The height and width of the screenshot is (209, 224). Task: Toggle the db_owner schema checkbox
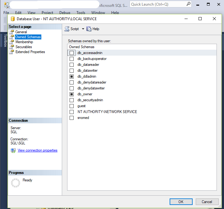point(71,94)
